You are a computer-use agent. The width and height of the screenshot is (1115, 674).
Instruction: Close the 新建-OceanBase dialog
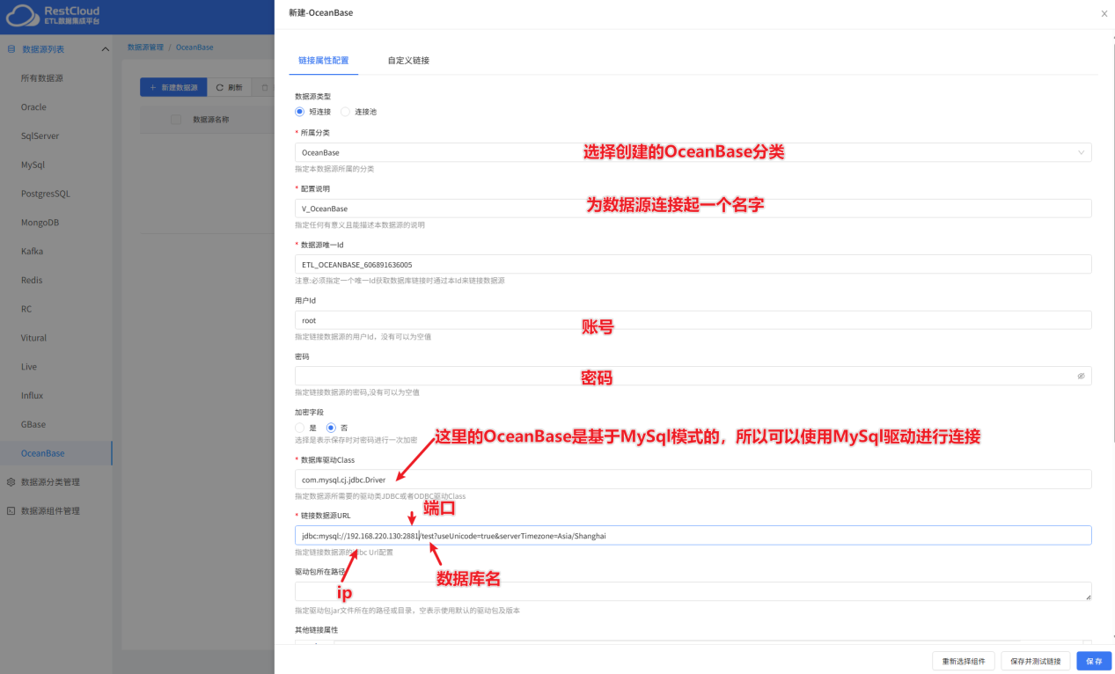point(1104,13)
